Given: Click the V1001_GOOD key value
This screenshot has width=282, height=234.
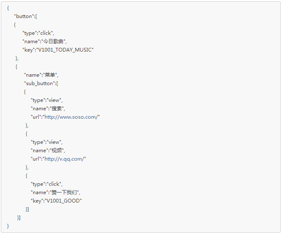Looking at the screenshot, I should [x=63, y=201].
